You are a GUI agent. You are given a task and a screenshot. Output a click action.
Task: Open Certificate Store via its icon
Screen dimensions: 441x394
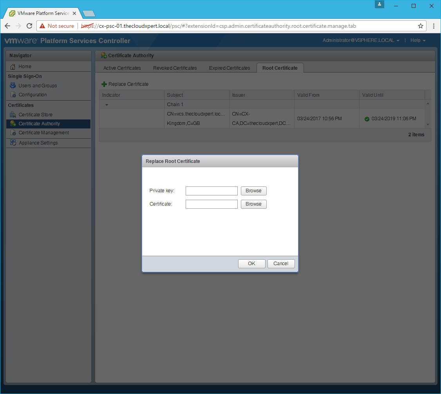click(x=13, y=115)
